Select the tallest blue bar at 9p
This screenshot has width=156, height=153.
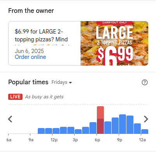tap(123, 124)
